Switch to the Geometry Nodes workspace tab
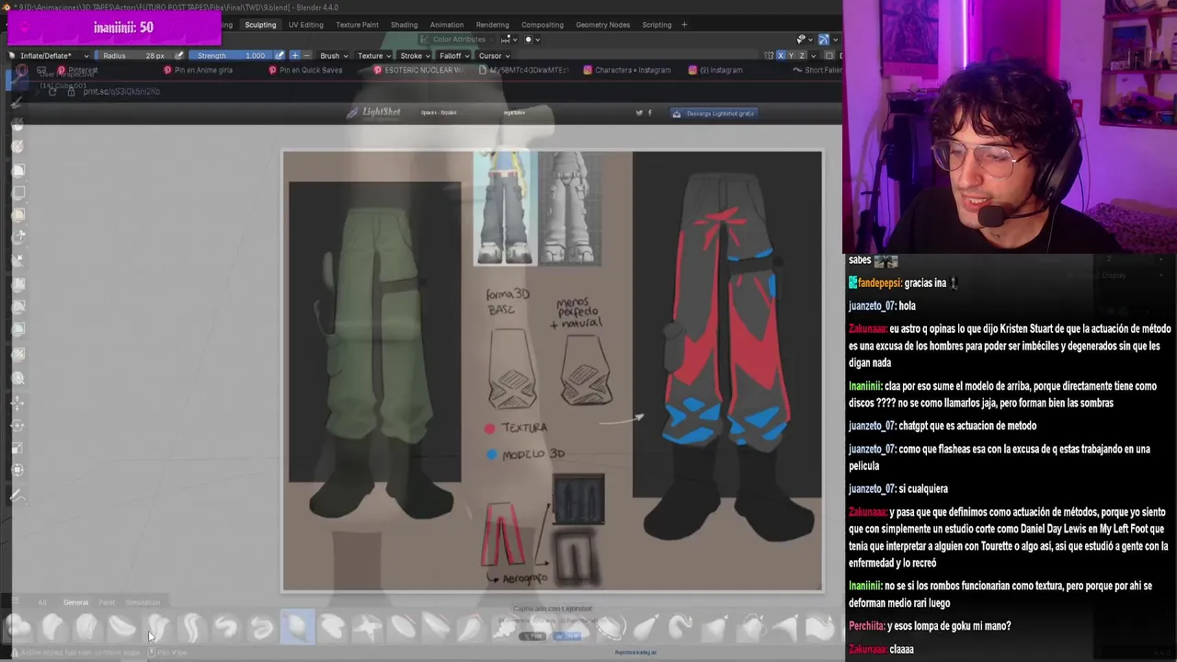 tap(603, 25)
